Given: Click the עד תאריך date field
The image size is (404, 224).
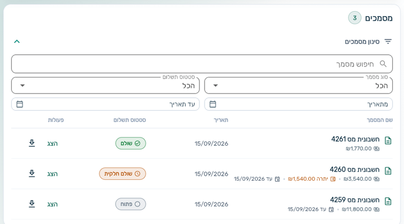Looking at the screenshot, I should [x=106, y=104].
